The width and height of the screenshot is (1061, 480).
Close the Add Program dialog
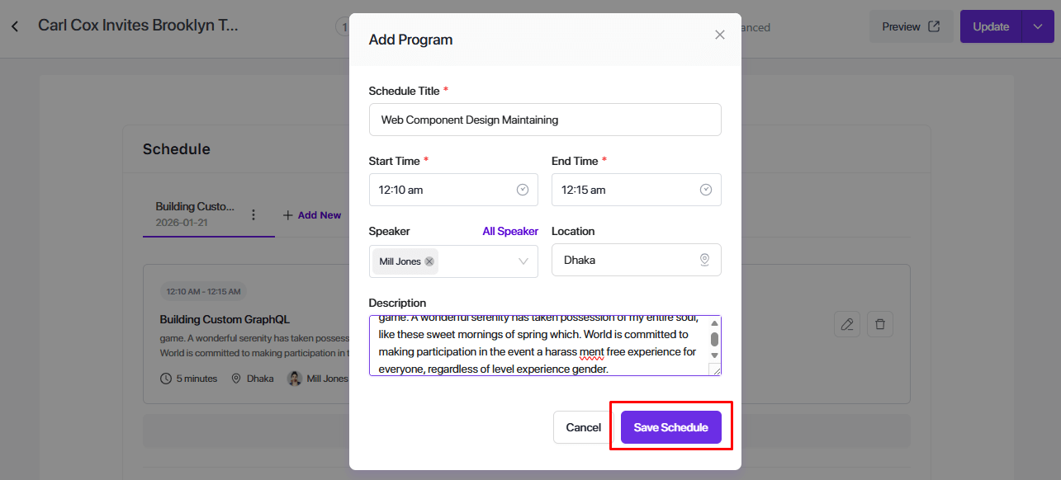tap(719, 35)
